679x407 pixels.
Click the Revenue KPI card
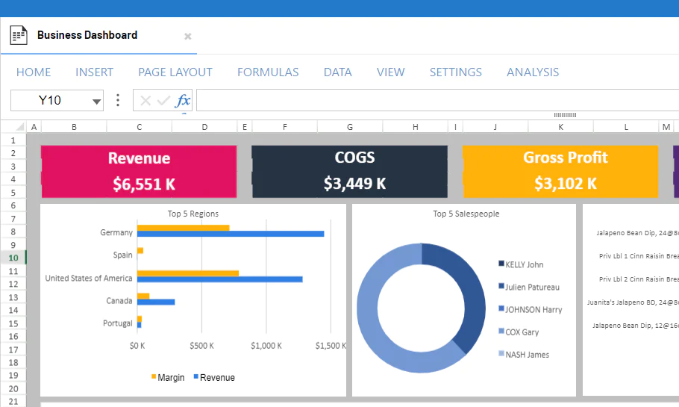click(x=139, y=171)
